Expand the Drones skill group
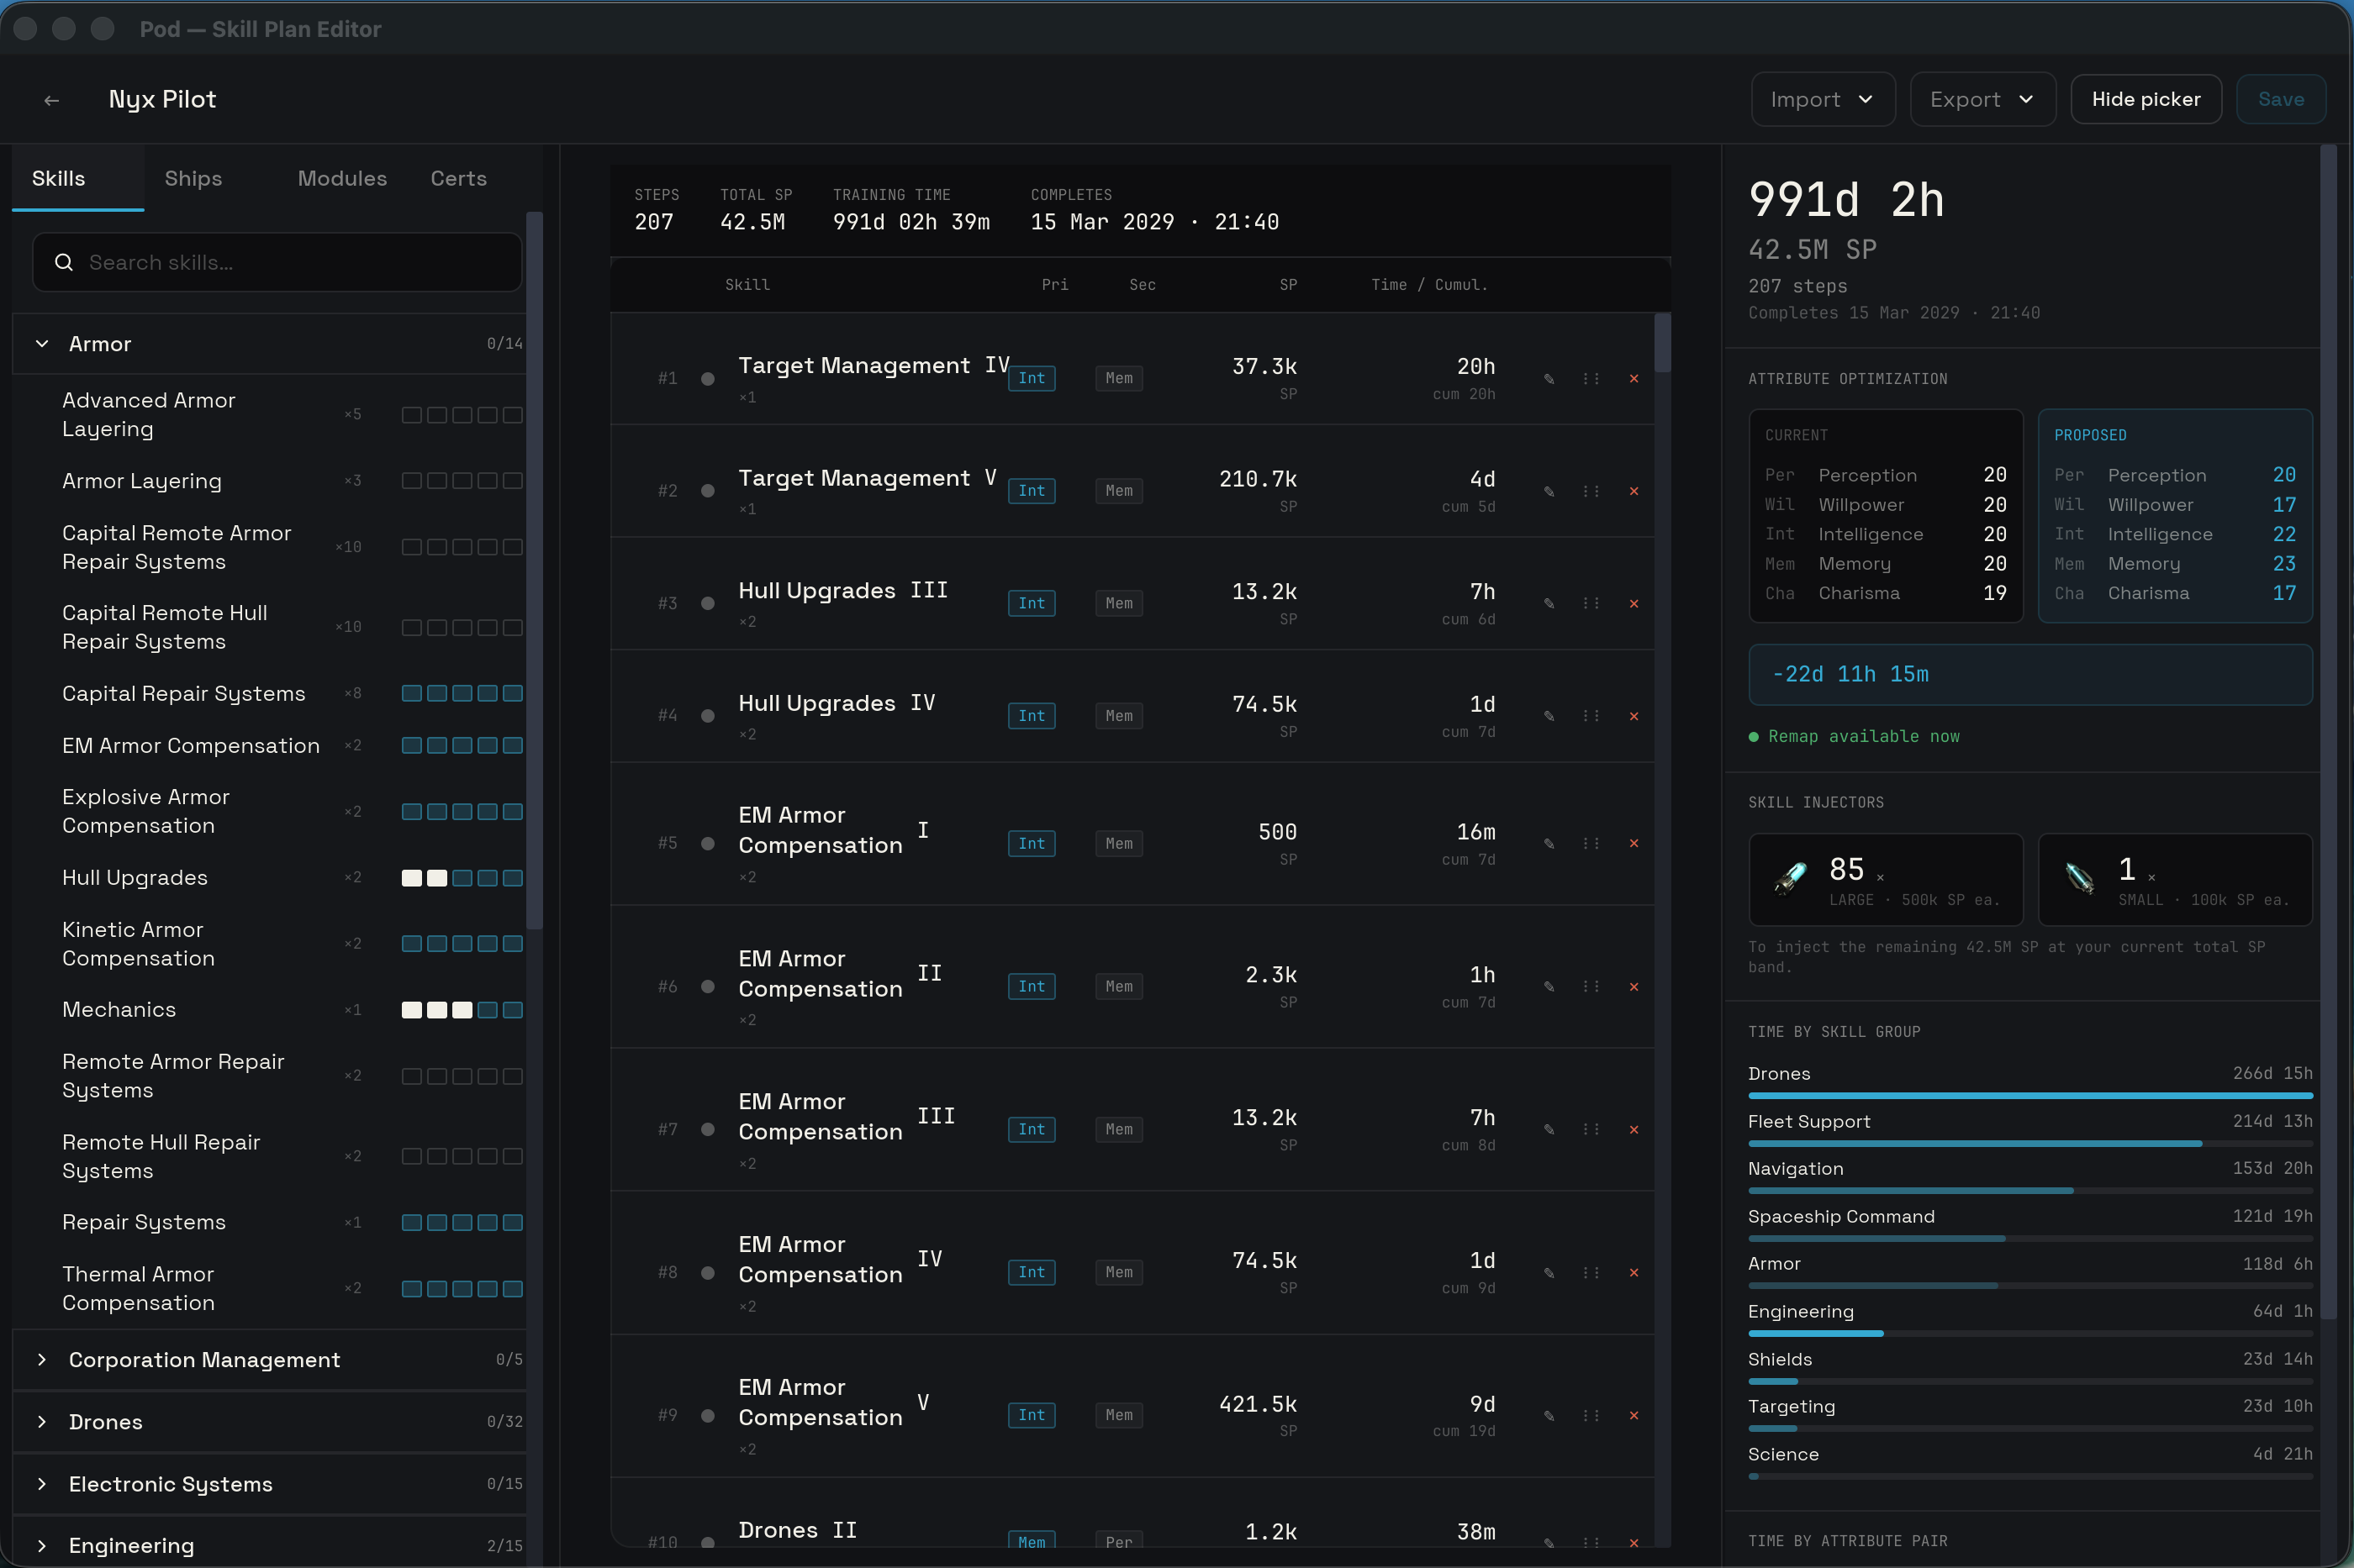Screen dimensions: 2354x1568 pyautogui.click(x=269, y=1422)
